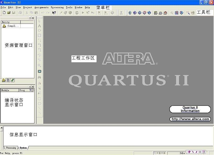Click the Stop processing icon

(x=77, y=13)
